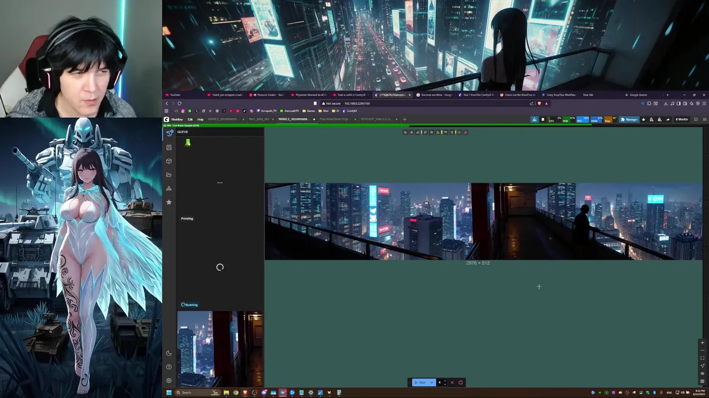Open the Help menu

[x=200, y=119]
